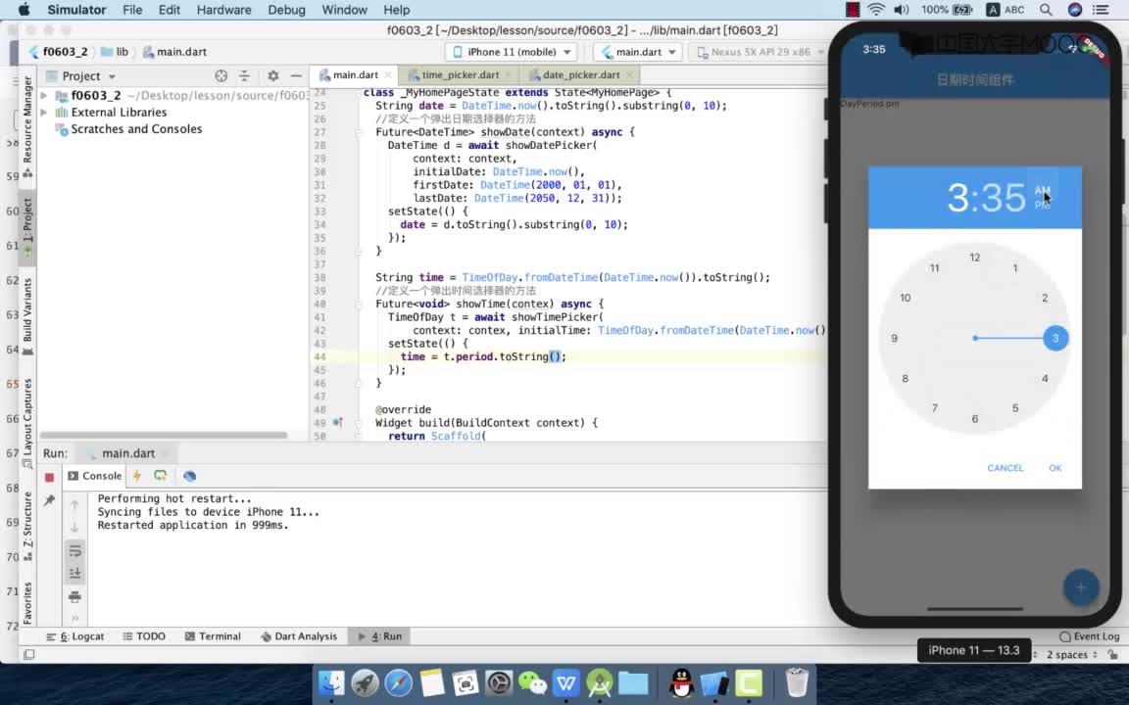Click the hour 3 in picker header
This screenshot has width=1129, height=705.
point(957,197)
